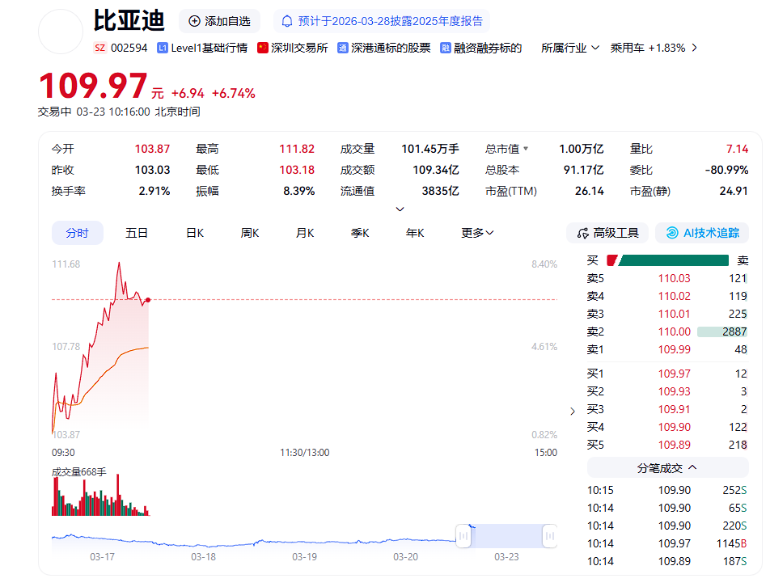Screen dimensions: 770x587
Task: Click the left handle of timeline range slider
Action: point(463,535)
